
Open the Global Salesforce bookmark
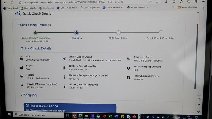coord(114,8)
